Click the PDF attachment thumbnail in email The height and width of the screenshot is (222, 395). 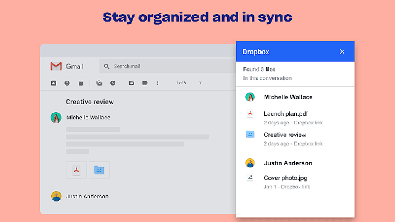click(76, 170)
